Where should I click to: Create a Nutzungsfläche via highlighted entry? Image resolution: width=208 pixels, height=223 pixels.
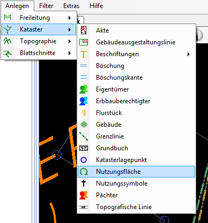[x=136, y=172]
